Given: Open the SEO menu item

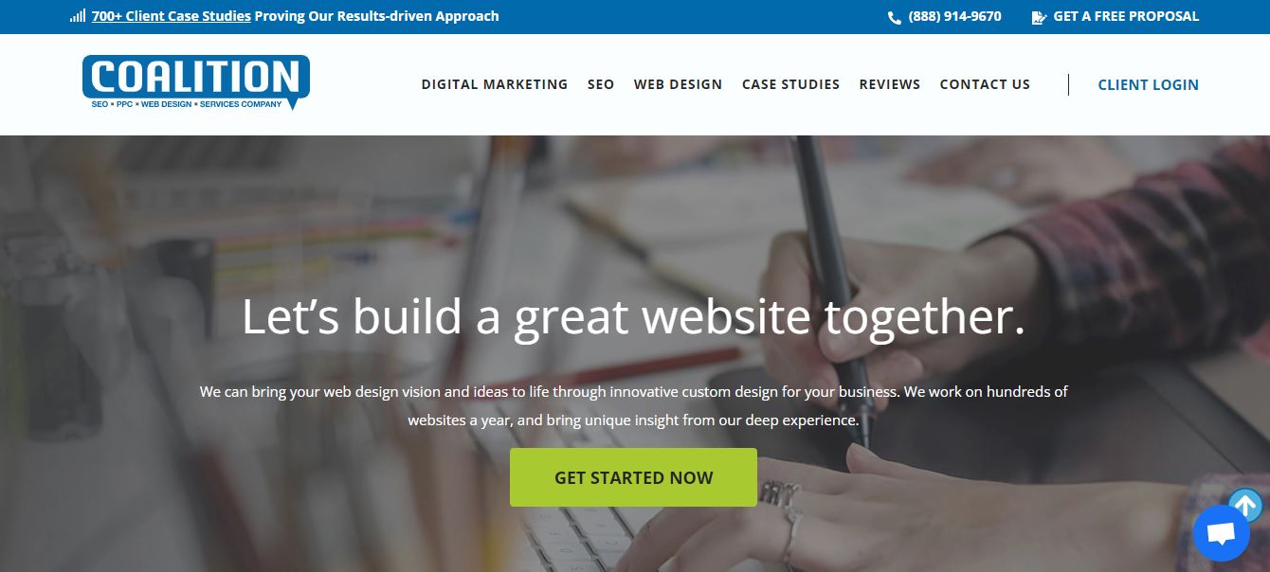Looking at the screenshot, I should [601, 84].
